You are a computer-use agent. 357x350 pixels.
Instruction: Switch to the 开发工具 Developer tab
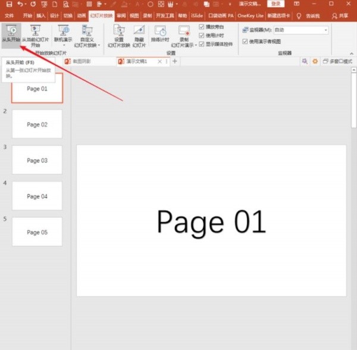point(165,15)
